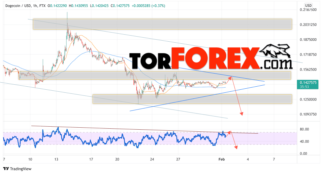
Task: Click RSI axis label 0.00
Action: point(303,154)
